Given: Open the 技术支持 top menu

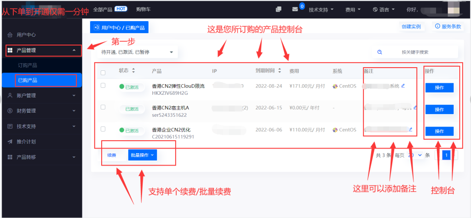Looking at the screenshot, I should tap(322, 9).
